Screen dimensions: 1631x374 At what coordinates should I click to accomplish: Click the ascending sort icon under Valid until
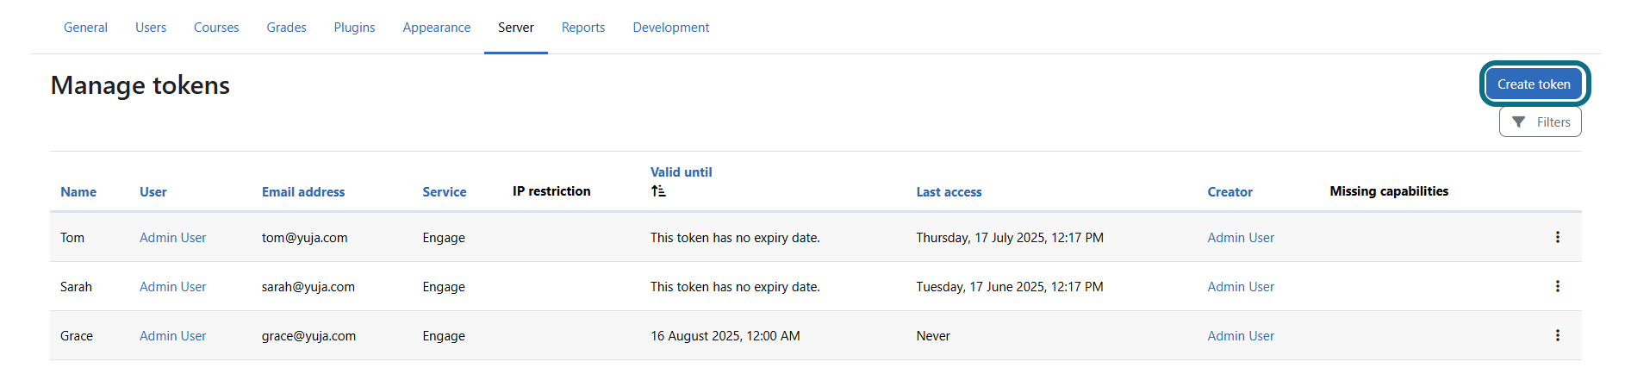point(658,191)
